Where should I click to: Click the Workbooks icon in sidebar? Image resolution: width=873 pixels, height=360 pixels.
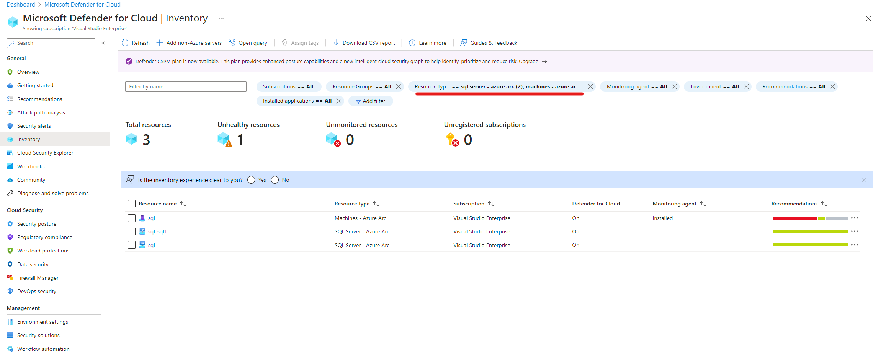tap(10, 166)
